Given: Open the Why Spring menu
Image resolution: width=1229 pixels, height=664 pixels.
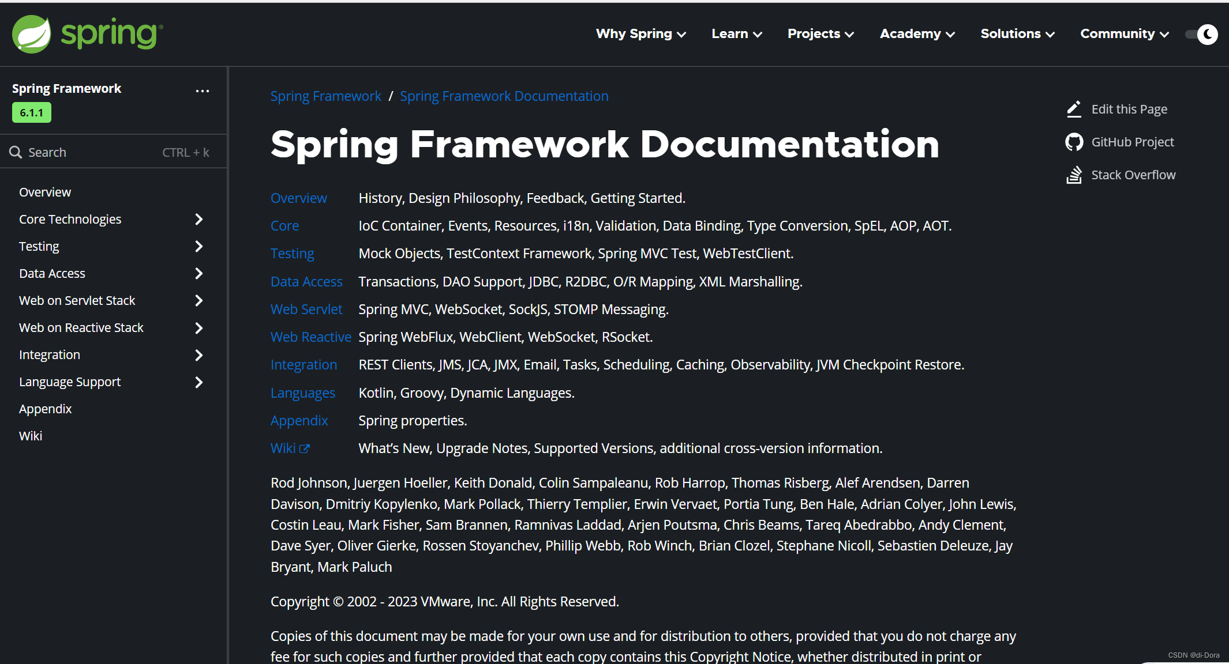Looking at the screenshot, I should [641, 33].
